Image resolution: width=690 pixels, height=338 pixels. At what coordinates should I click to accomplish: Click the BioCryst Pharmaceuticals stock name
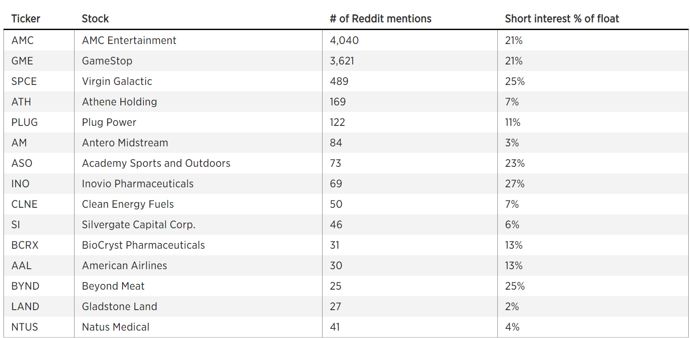[x=143, y=245]
